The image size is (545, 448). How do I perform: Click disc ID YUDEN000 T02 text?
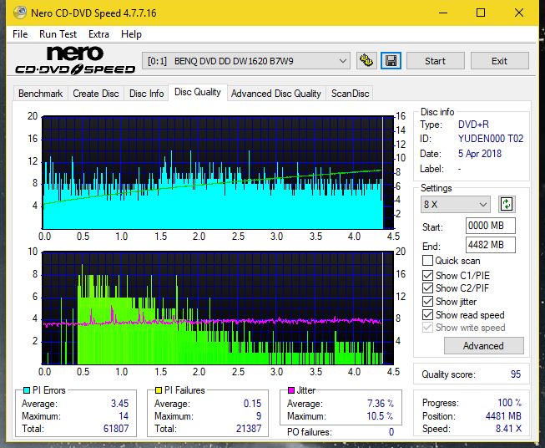(491, 139)
